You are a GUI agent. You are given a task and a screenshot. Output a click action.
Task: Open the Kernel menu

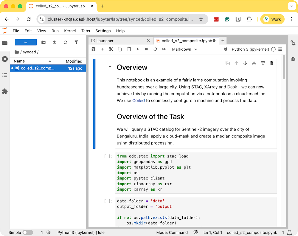[70, 31]
